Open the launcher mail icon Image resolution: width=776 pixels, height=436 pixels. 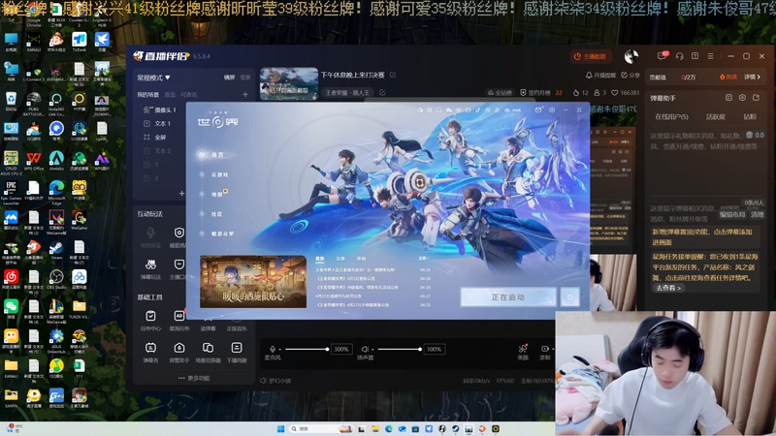538,109
